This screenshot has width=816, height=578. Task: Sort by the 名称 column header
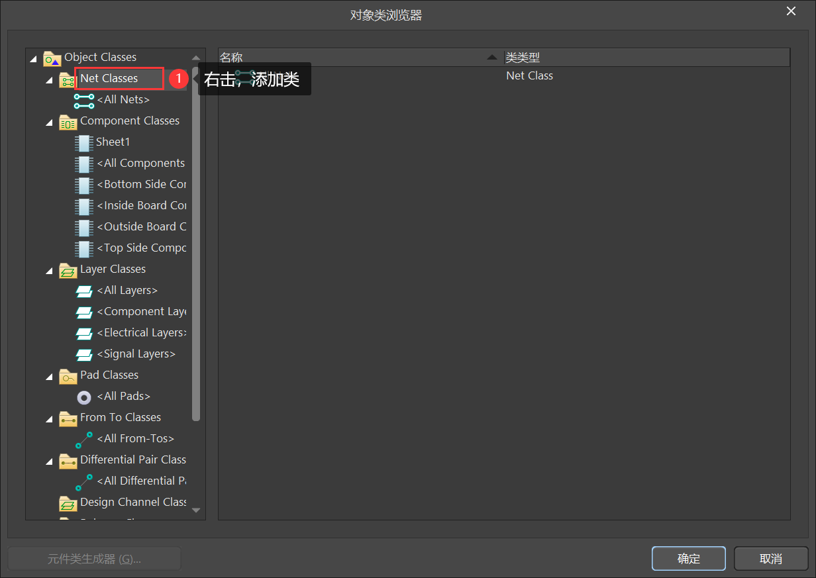(361, 58)
